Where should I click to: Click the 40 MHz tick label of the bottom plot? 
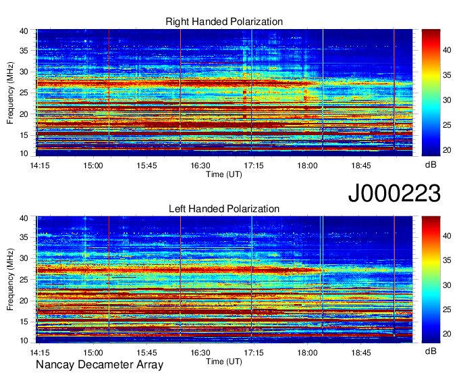click(x=24, y=218)
